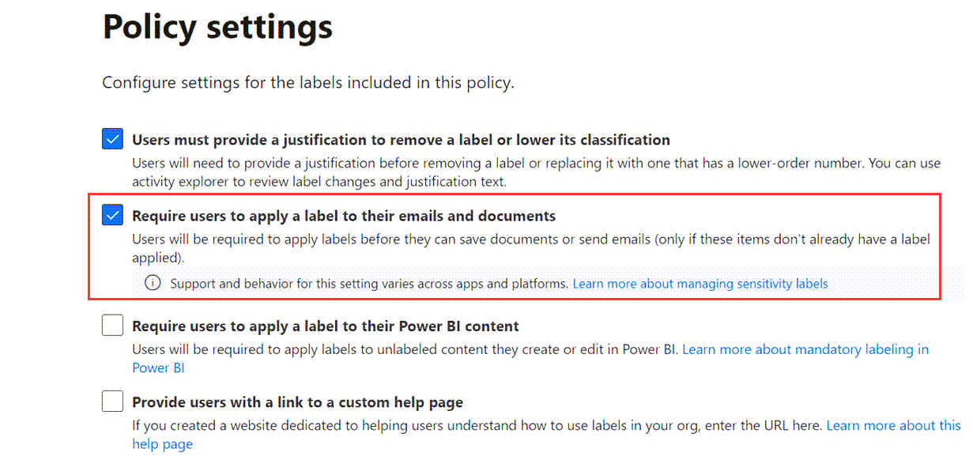This screenshot has height=475, width=973.
Task: Click 'Require users to apply a label to their emails' label
Action: point(344,216)
